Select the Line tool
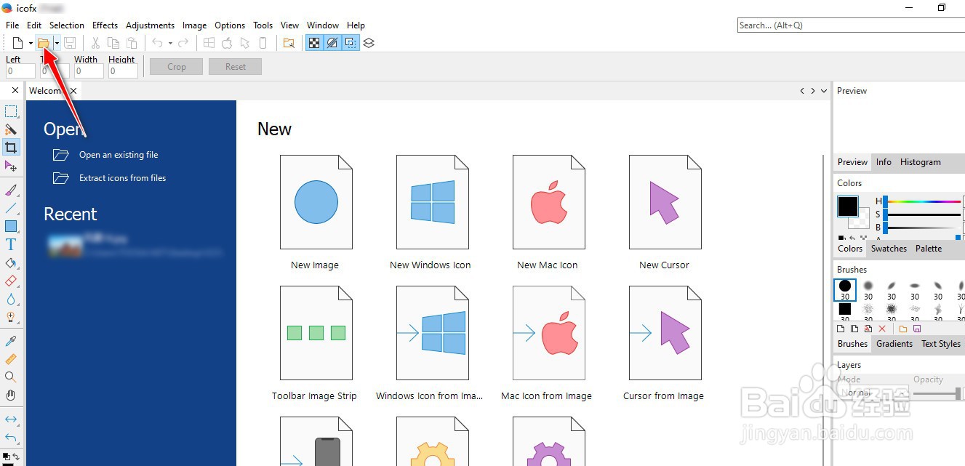 point(11,209)
